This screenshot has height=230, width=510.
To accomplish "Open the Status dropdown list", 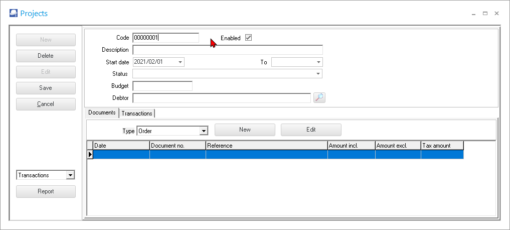I will point(318,74).
